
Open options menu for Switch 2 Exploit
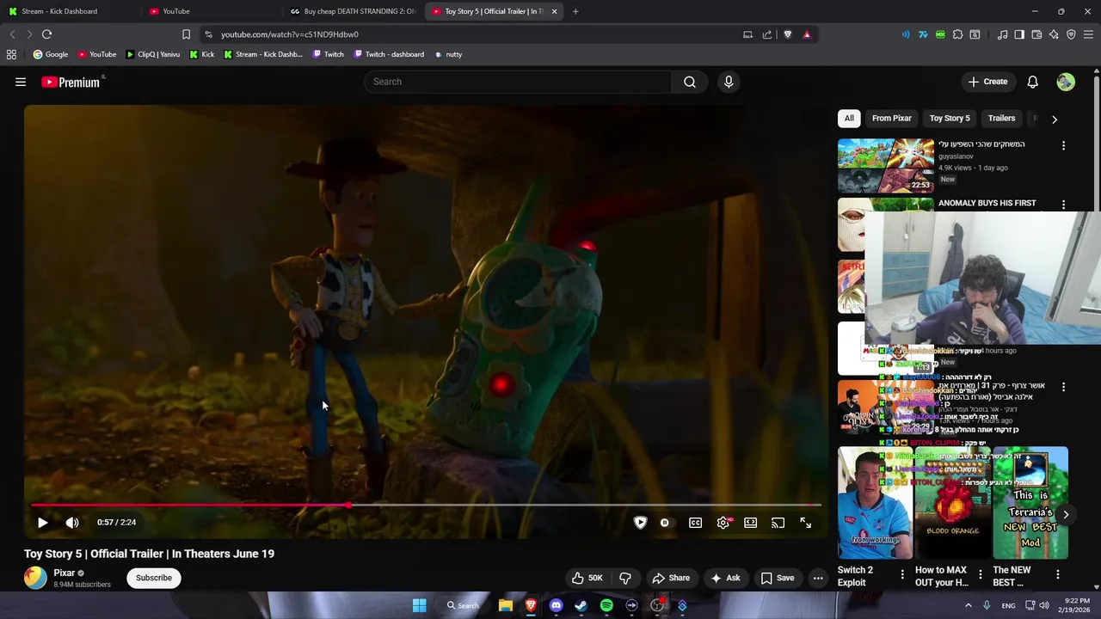tap(901, 573)
